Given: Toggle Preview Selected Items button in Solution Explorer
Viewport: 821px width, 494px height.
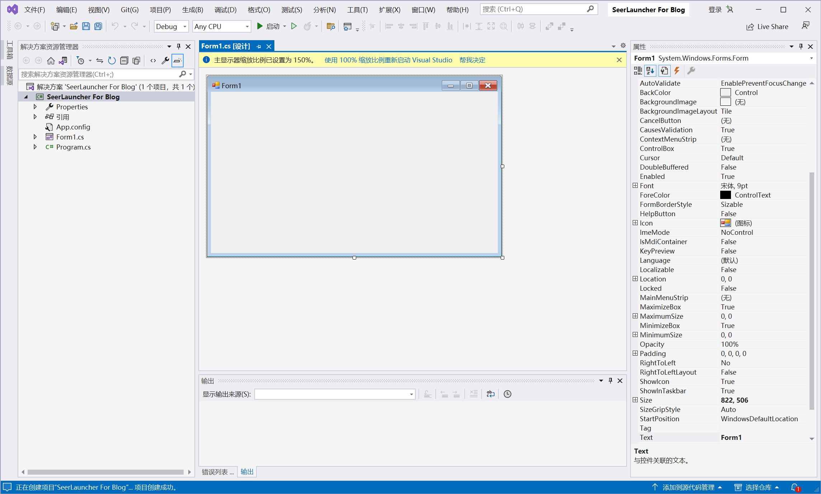Looking at the screenshot, I should click(x=178, y=61).
